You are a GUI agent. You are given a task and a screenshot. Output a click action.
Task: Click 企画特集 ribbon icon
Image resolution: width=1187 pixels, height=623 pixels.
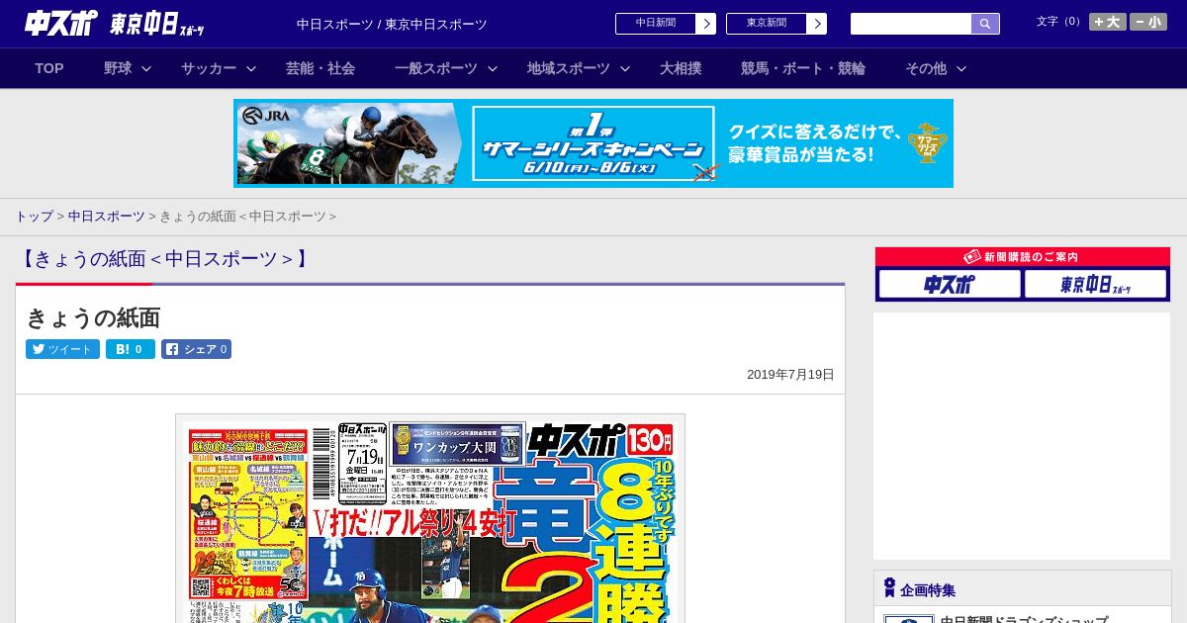889,588
